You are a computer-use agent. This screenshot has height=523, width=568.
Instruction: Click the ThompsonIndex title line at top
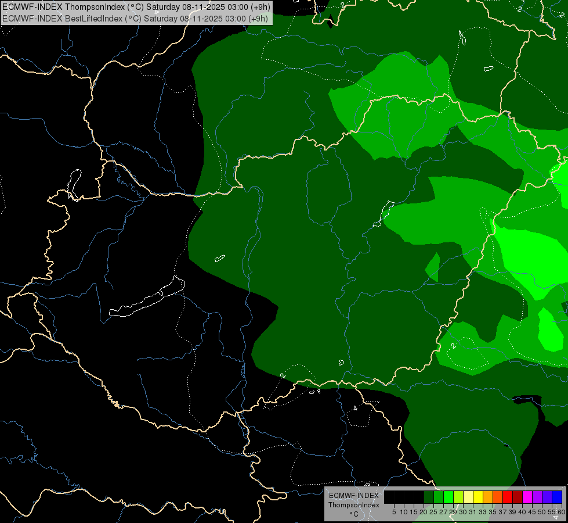(x=136, y=7)
